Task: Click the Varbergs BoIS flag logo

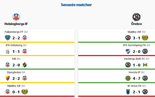Action: click(145, 65)
